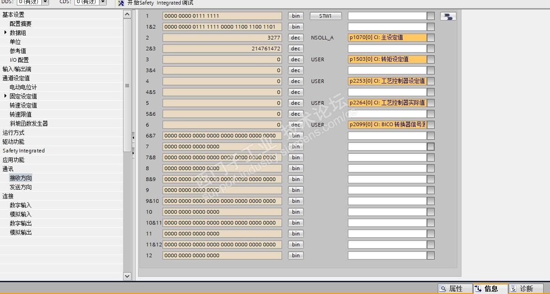550x294 pixels.
Task: Click the value 214761472 field
Action: point(222,49)
